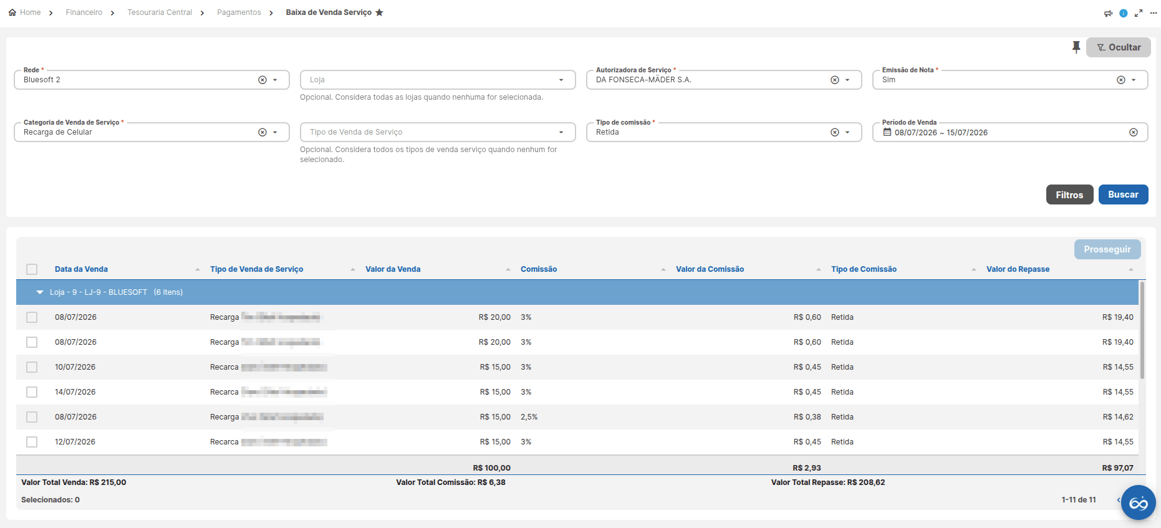1161x528 pixels.
Task: Open the Rede dropdown arrow
Action: tap(275, 80)
